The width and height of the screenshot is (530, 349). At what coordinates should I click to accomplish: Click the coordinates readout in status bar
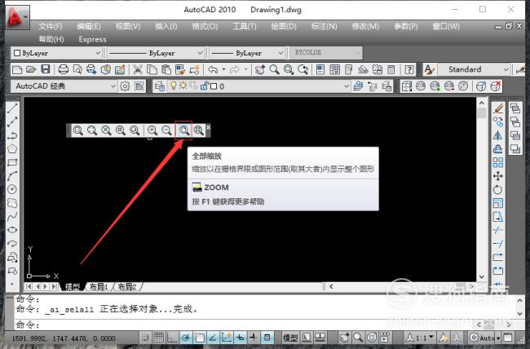click(x=64, y=338)
